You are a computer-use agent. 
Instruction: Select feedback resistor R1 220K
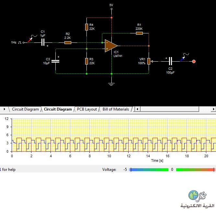[x=139, y=33]
